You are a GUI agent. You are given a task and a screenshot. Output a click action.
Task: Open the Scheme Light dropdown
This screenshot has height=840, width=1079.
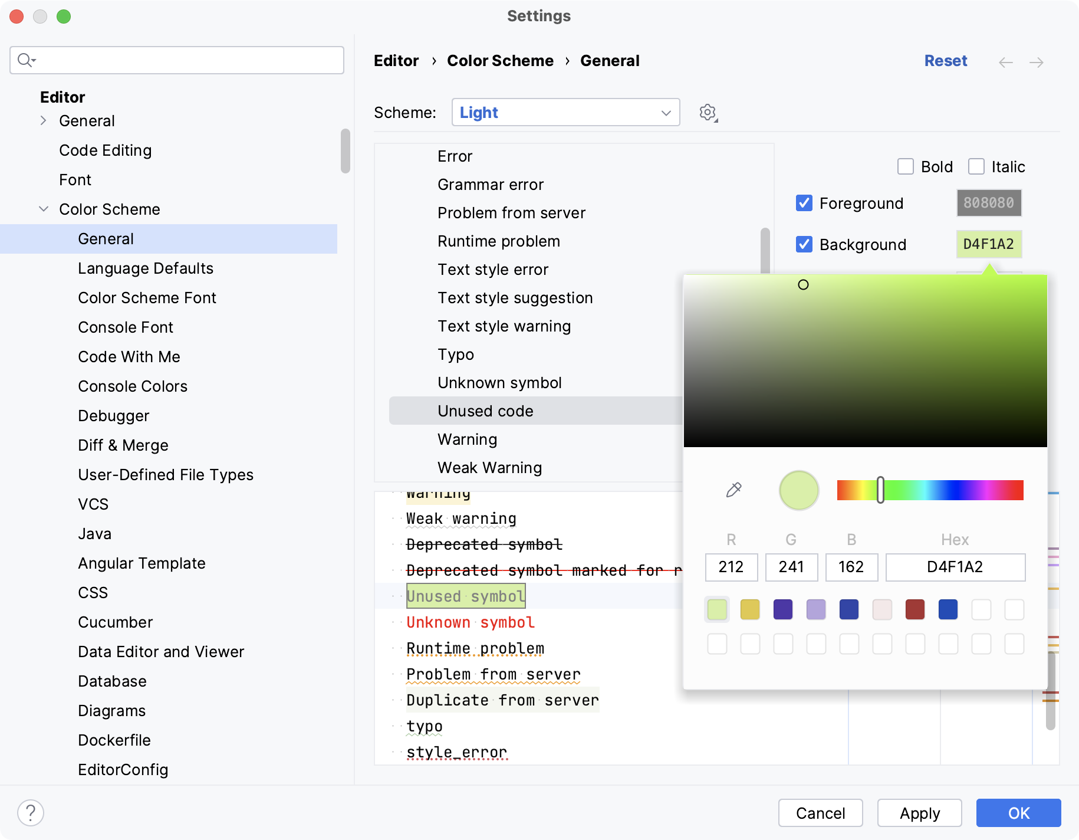tap(566, 112)
